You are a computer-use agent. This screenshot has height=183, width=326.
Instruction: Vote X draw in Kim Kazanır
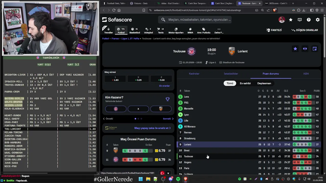(138, 109)
